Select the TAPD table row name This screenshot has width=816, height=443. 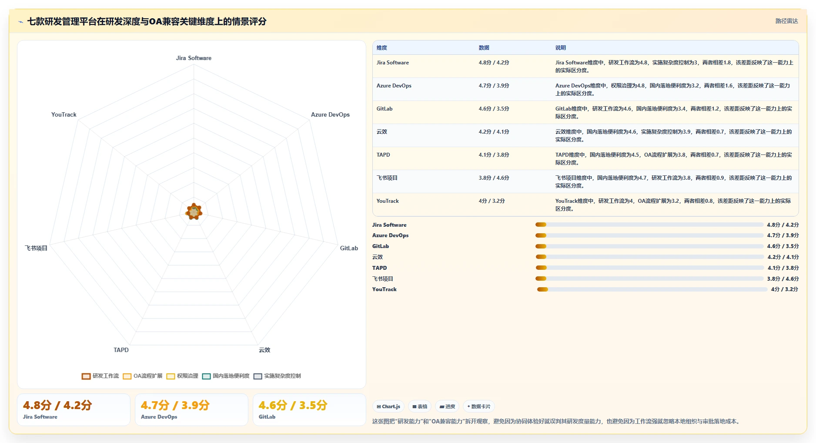coord(383,155)
